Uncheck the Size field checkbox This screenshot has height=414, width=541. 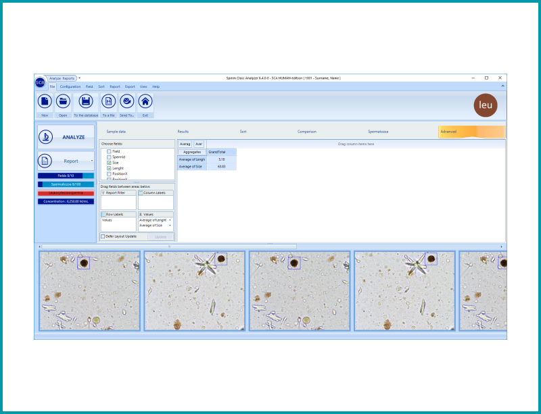[109, 163]
